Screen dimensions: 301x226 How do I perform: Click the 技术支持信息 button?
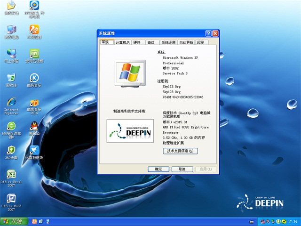tap(180, 151)
